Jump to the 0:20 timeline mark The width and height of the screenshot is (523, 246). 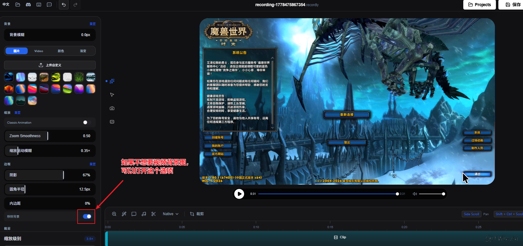[404, 227]
